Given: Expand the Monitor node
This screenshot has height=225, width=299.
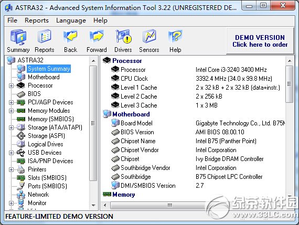Looking at the screenshot, I should 11,203.
